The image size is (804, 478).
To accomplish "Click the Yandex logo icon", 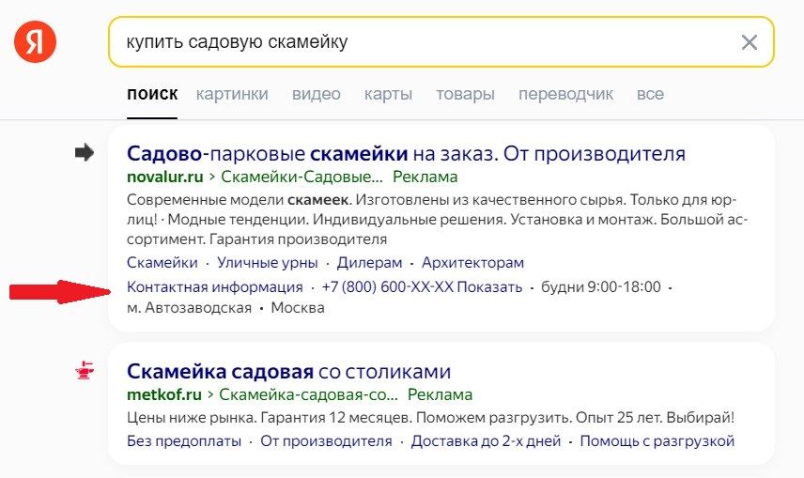I will tap(35, 42).
